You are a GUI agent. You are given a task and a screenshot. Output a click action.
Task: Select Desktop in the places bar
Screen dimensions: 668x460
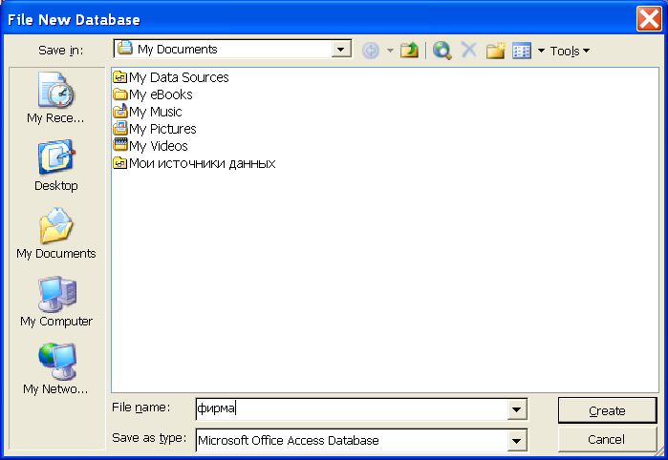pos(55,166)
